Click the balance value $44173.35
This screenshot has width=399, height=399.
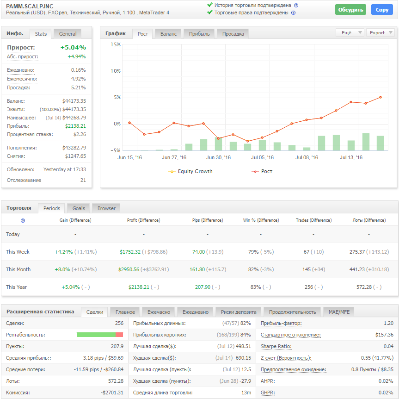pos(74,101)
